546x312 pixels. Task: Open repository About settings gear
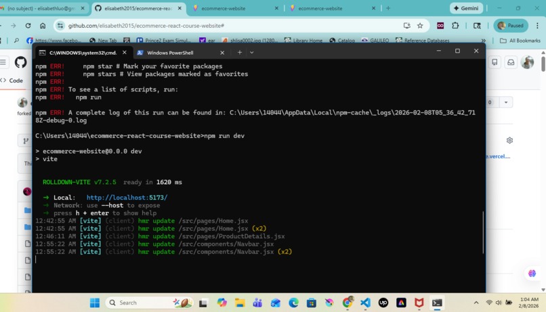tap(509, 140)
